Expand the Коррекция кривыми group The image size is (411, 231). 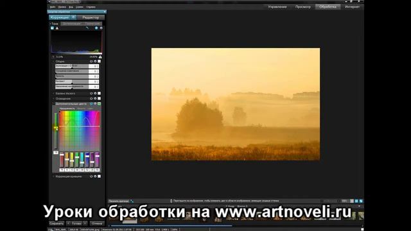pyautogui.click(x=53, y=176)
